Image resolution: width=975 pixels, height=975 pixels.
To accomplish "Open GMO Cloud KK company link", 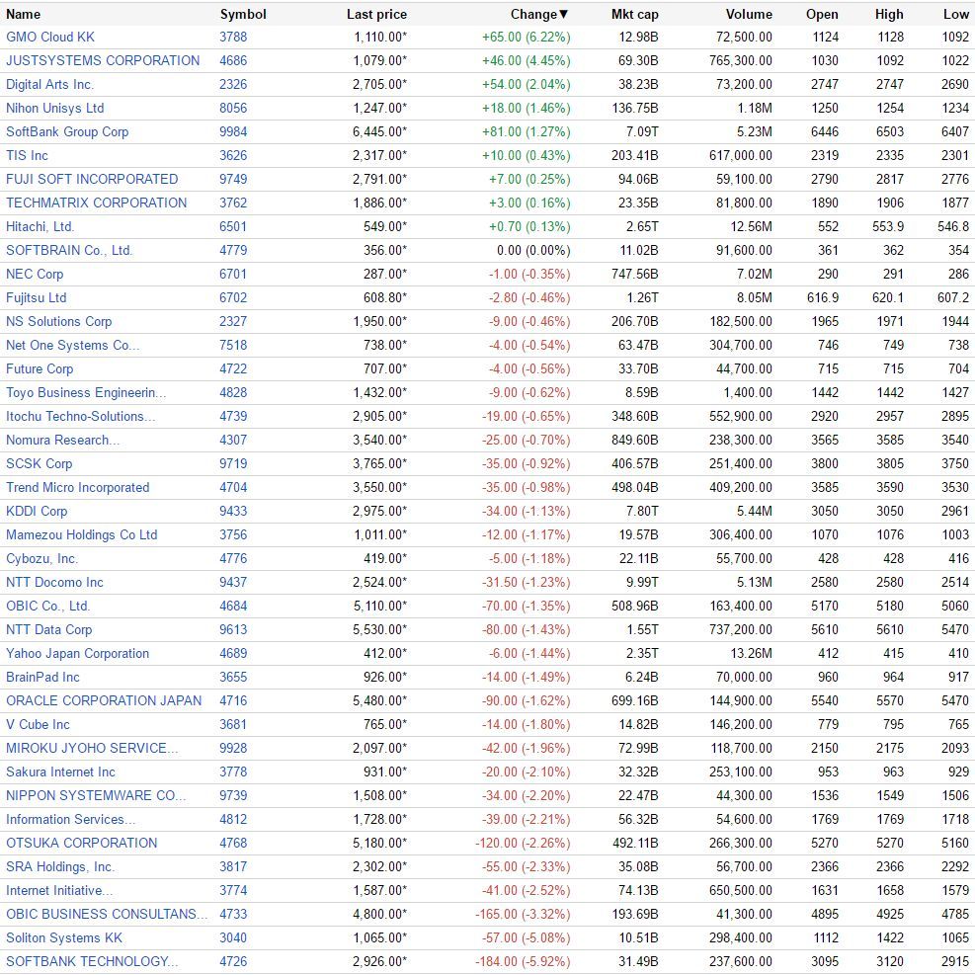I will (x=50, y=37).
